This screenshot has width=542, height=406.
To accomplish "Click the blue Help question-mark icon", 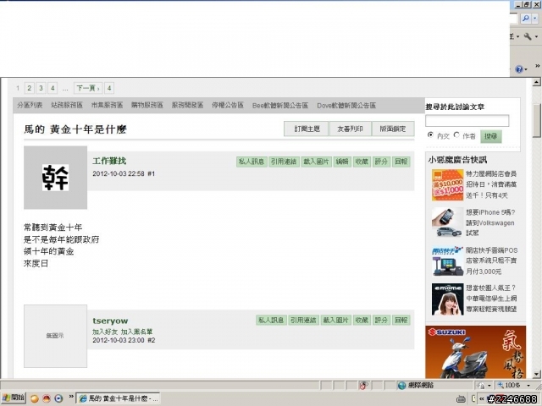I will pyautogui.click(x=519, y=69).
